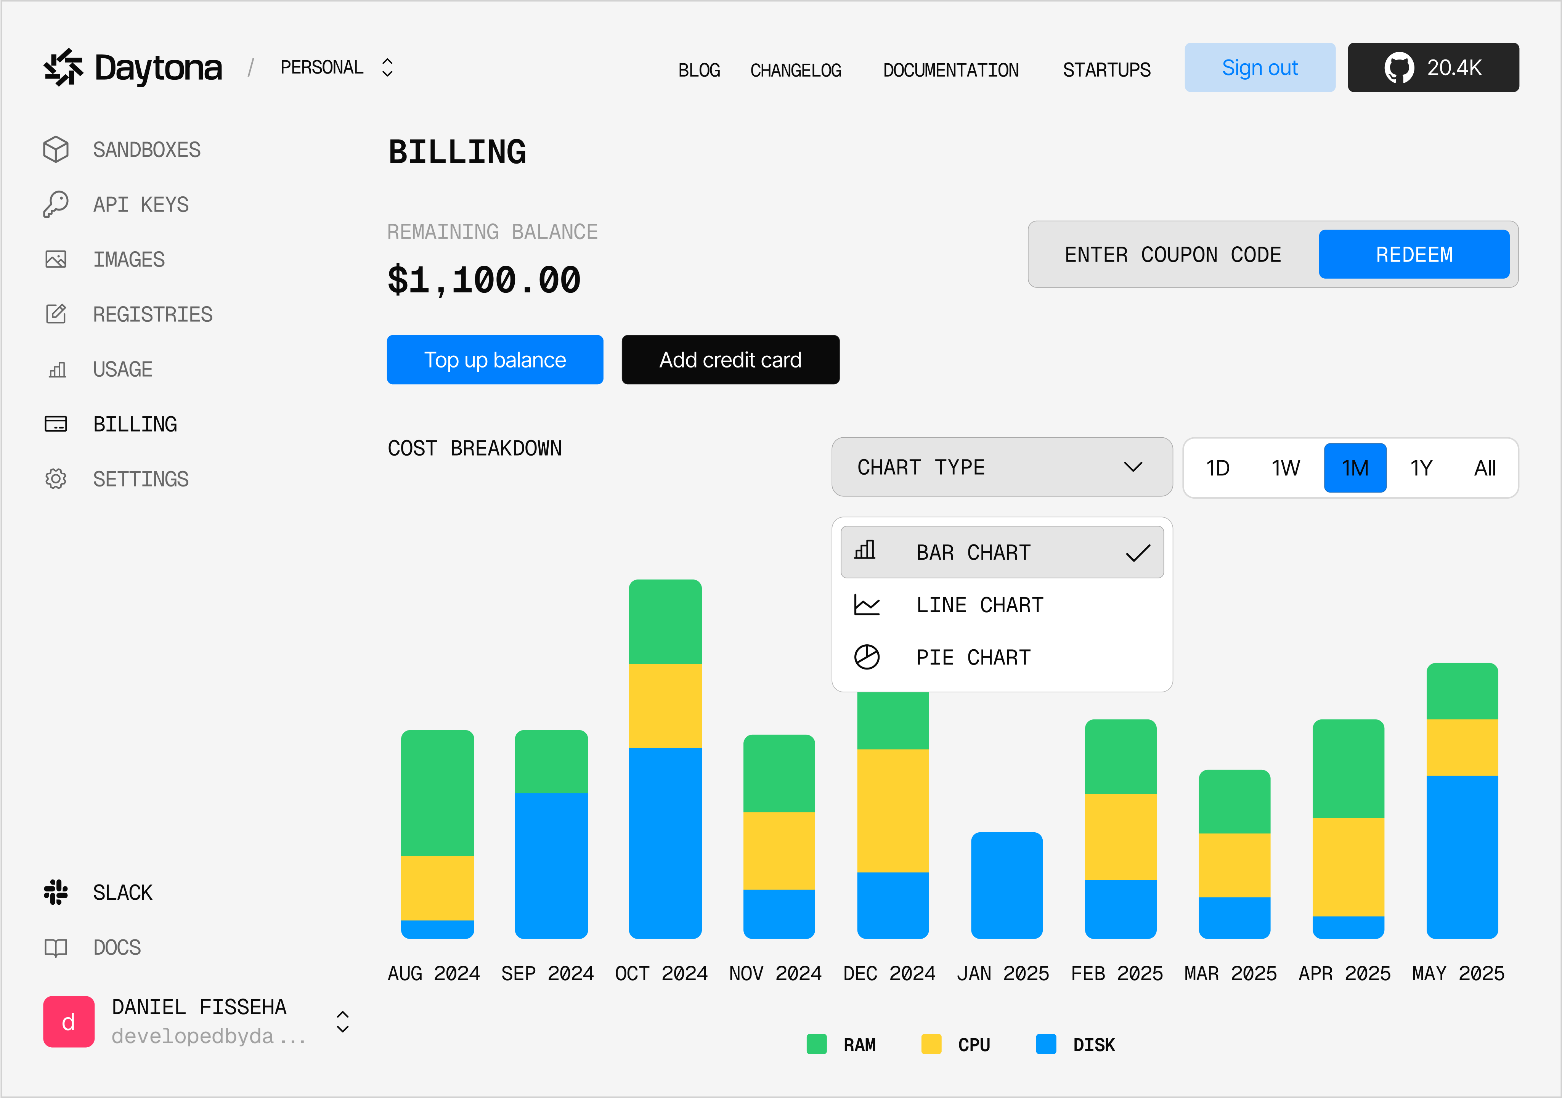This screenshot has height=1098, width=1562.
Task: Navigate to the Changelog page
Action: pyautogui.click(x=796, y=69)
